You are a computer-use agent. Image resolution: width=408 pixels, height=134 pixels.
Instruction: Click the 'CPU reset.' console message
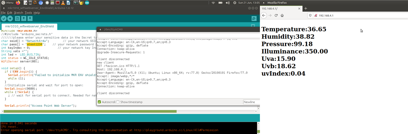point(9,127)
